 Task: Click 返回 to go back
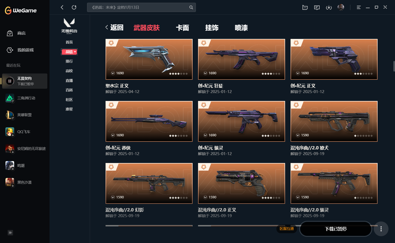115,27
